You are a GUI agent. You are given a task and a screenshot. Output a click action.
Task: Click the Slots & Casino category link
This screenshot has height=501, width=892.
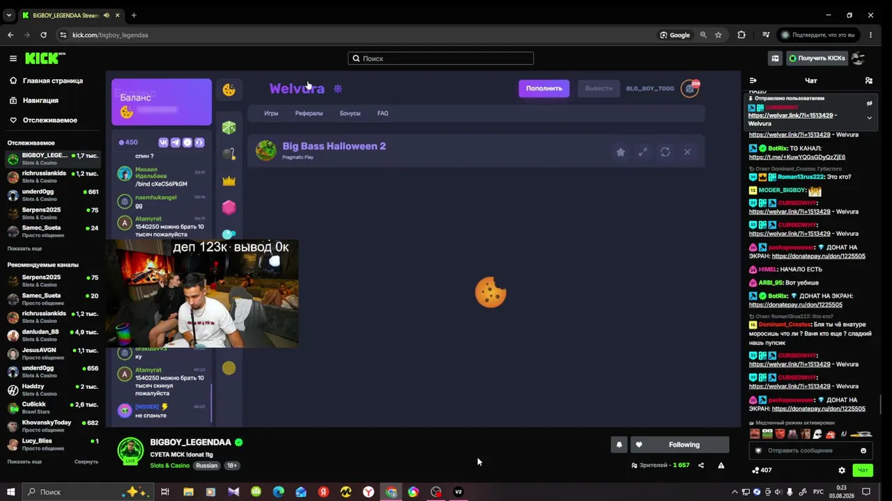(169, 466)
